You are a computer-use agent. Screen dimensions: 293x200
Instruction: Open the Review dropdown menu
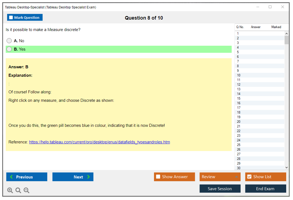[x=220, y=177]
